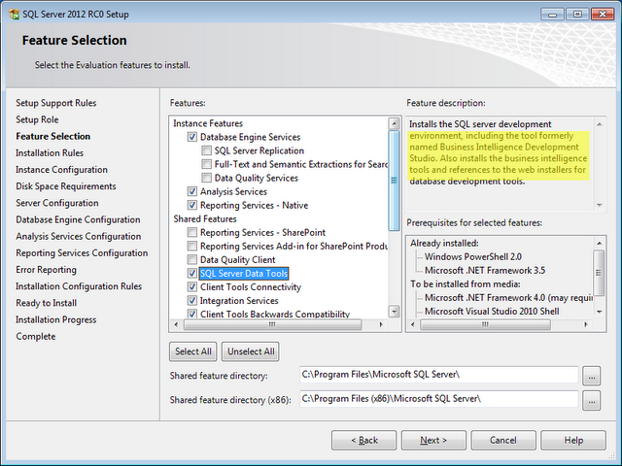Click Prerequisites horizontal scrollbar thumb

485,324
